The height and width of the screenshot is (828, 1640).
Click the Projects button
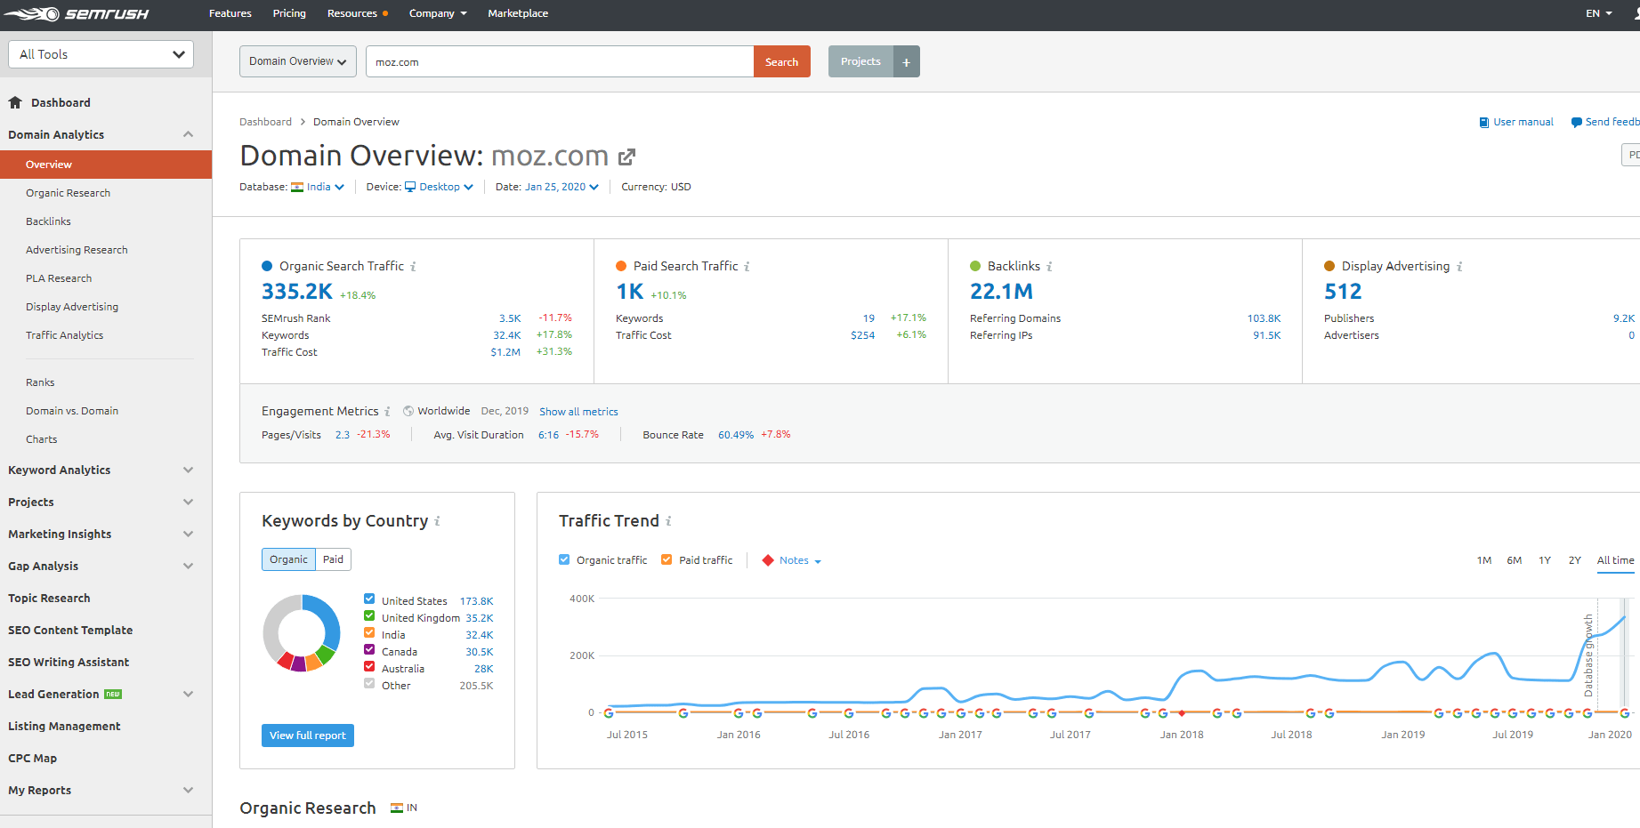[x=860, y=61]
